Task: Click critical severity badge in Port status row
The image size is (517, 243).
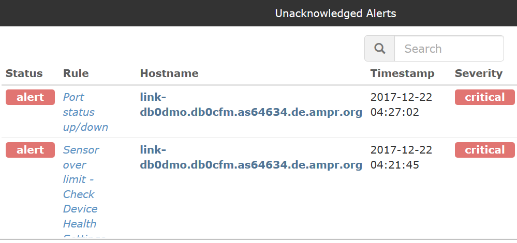Action: click(485, 97)
